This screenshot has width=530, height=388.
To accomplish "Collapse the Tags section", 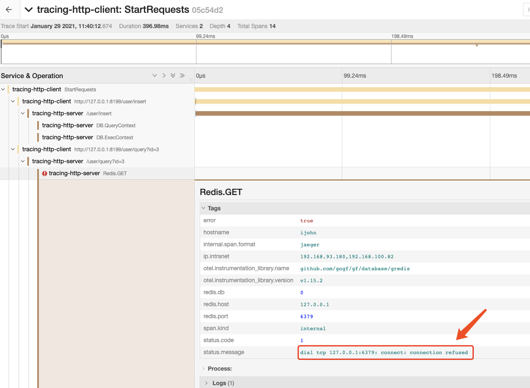I will tap(214, 208).
